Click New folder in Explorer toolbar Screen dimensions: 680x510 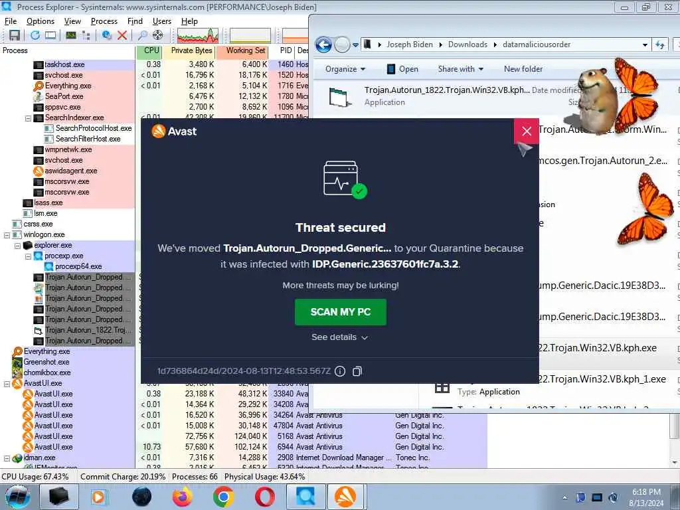523,69
